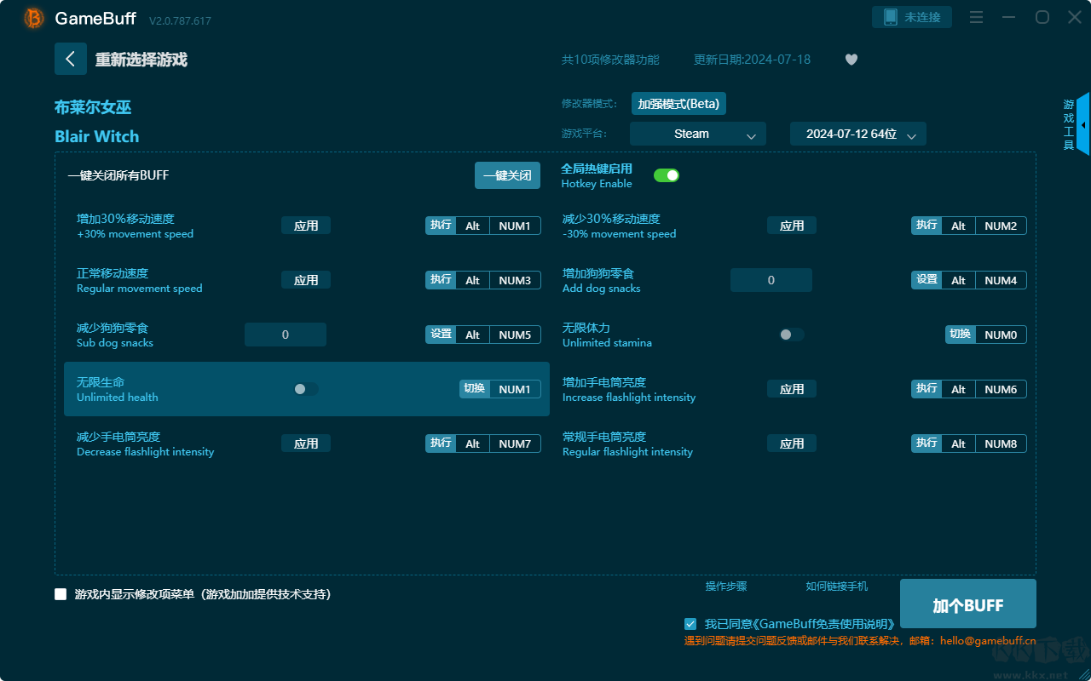
Task: Turn on the Unlimited health switch
Action: 306,389
